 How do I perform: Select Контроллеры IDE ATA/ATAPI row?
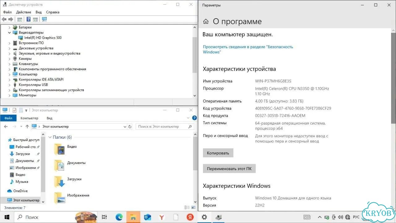41,80
